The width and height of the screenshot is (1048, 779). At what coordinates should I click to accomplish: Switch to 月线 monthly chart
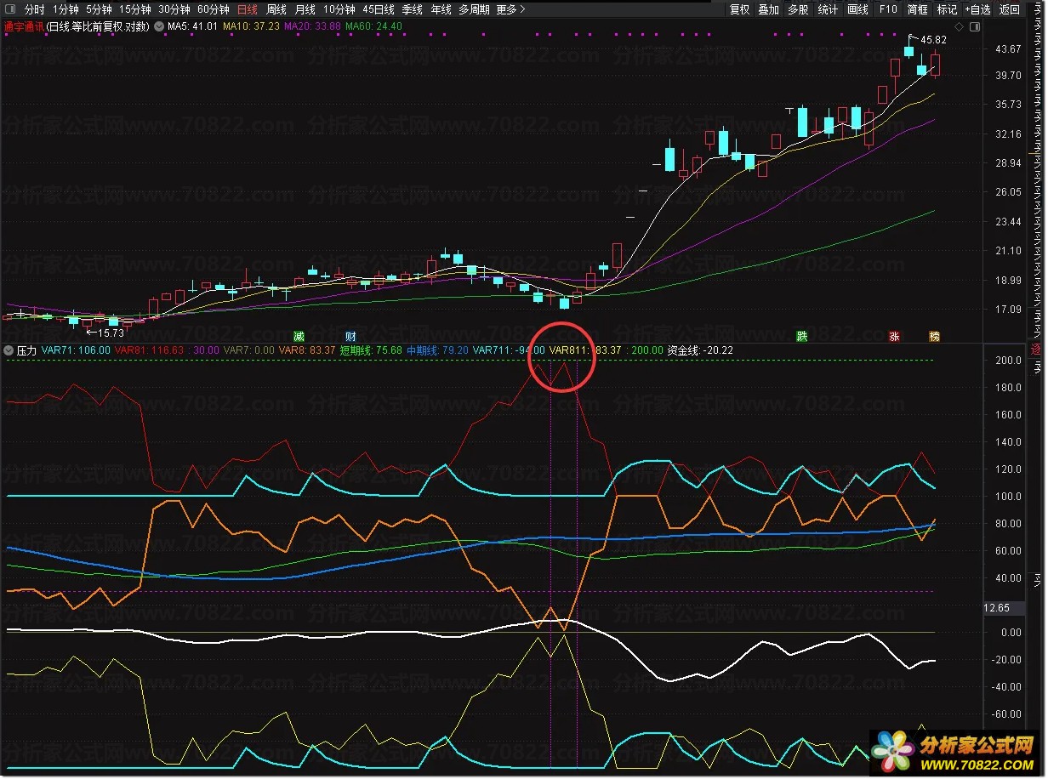pyautogui.click(x=305, y=9)
